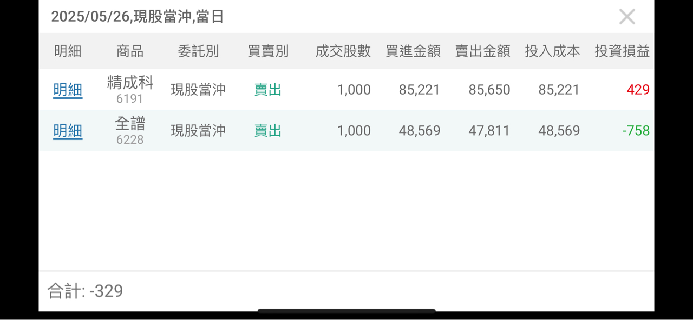Screen dimensions: 693x320
Task: Click the 投入成本 column header
Action: coord(552,51)
